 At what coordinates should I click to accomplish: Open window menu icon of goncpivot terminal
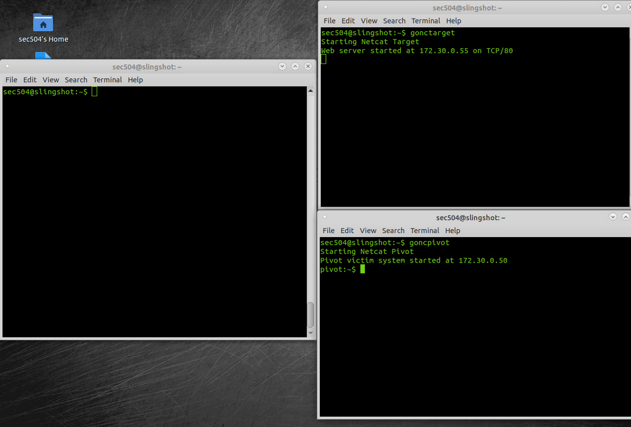(x=324, y=217)
